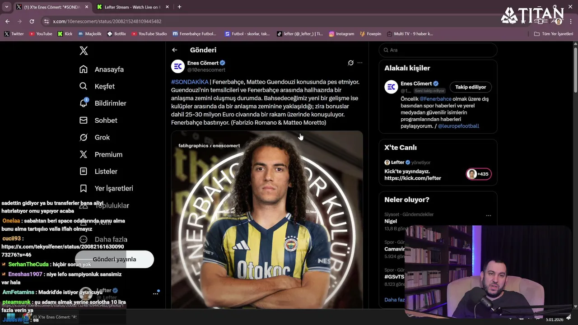The image size is (578, 325).
Task: Open the X logo home icon
Action: pyautogui.click(x=84, y=51)
